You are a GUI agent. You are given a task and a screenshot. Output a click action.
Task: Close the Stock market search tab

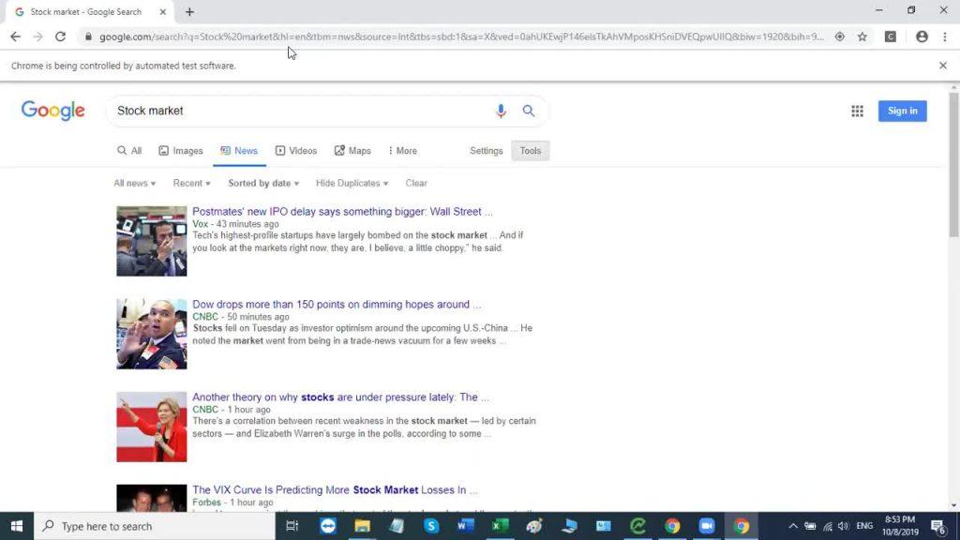163,11
